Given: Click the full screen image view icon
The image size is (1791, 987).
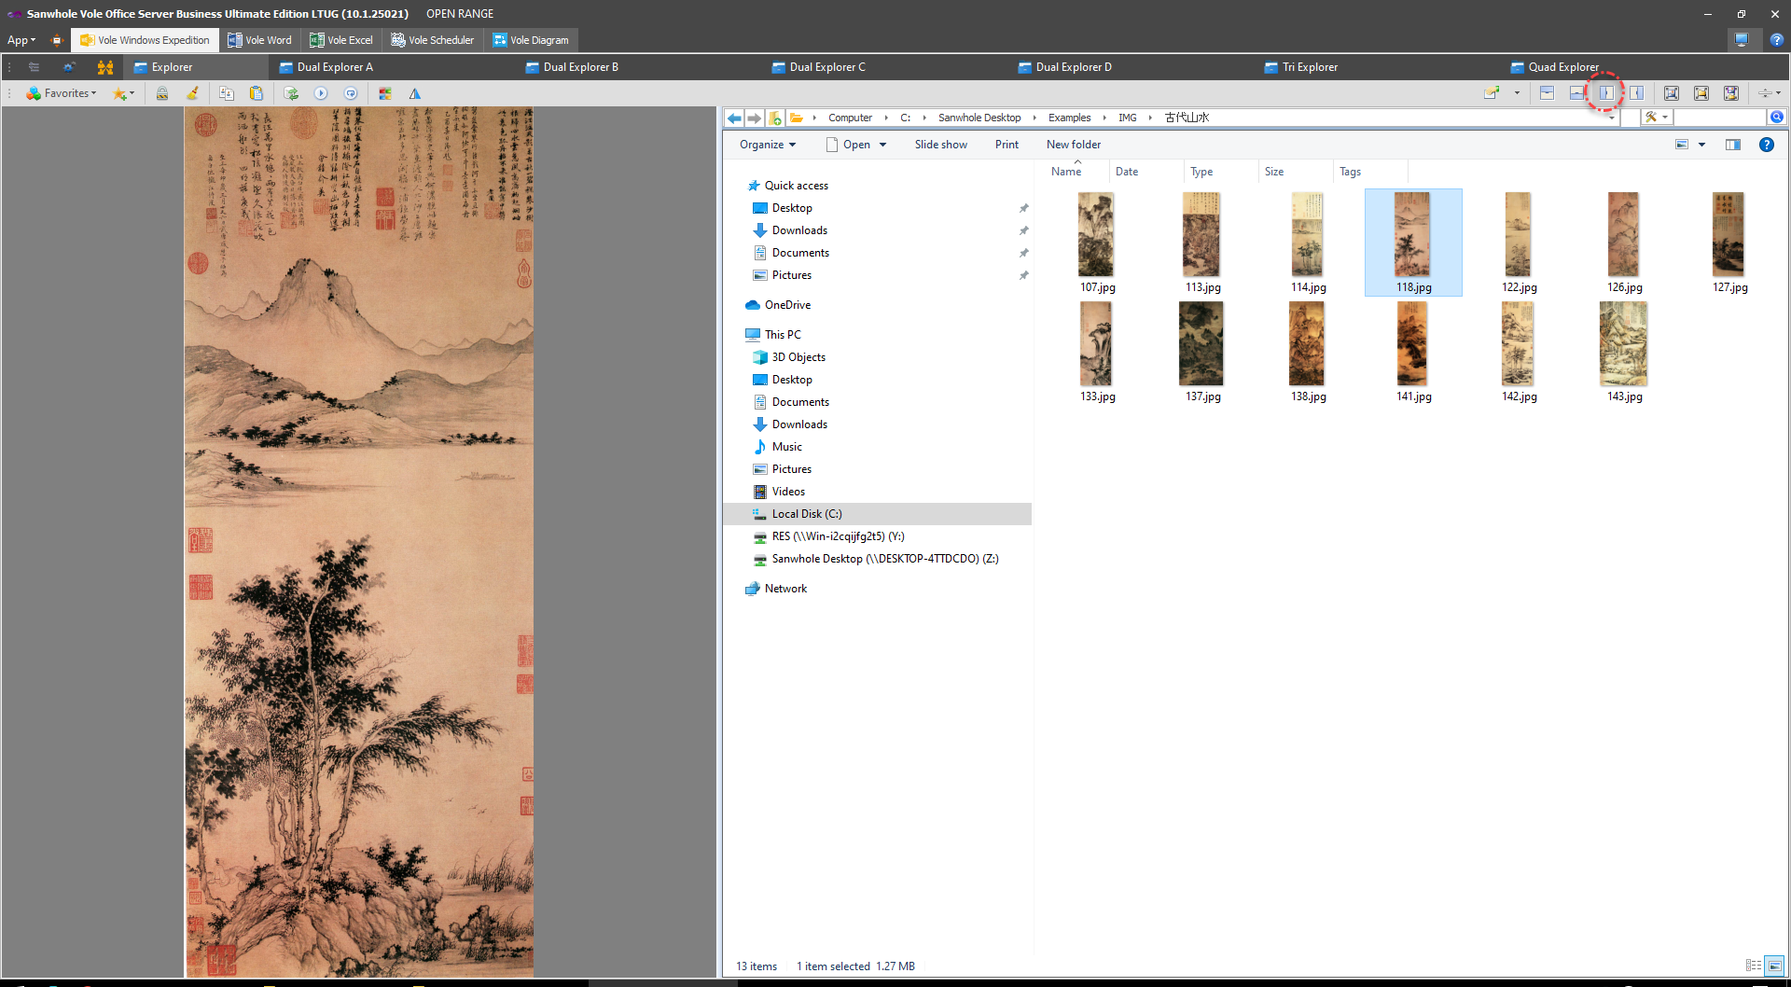Looking at the screenshot, I should [x=1672, y=93].
